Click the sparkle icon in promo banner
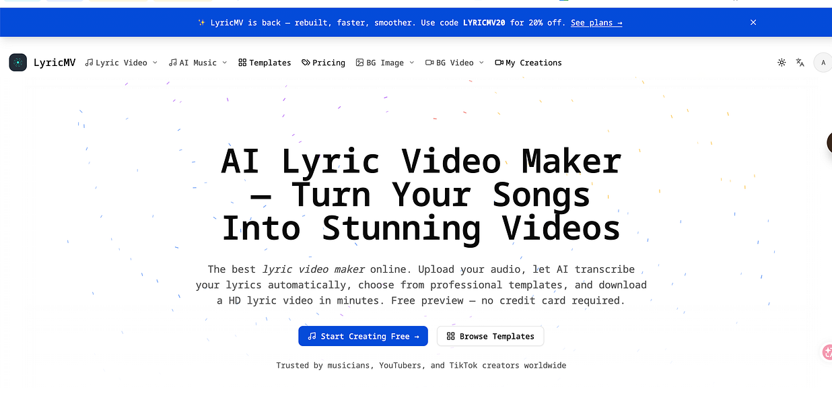The image size is (832, 404). 201,23
